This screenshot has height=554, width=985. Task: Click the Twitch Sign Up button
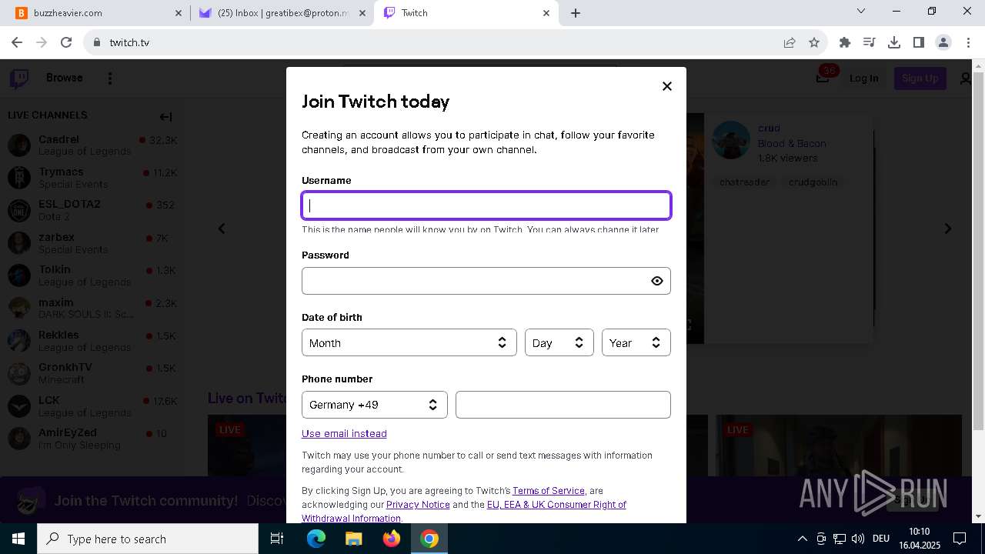click(920, 78)
